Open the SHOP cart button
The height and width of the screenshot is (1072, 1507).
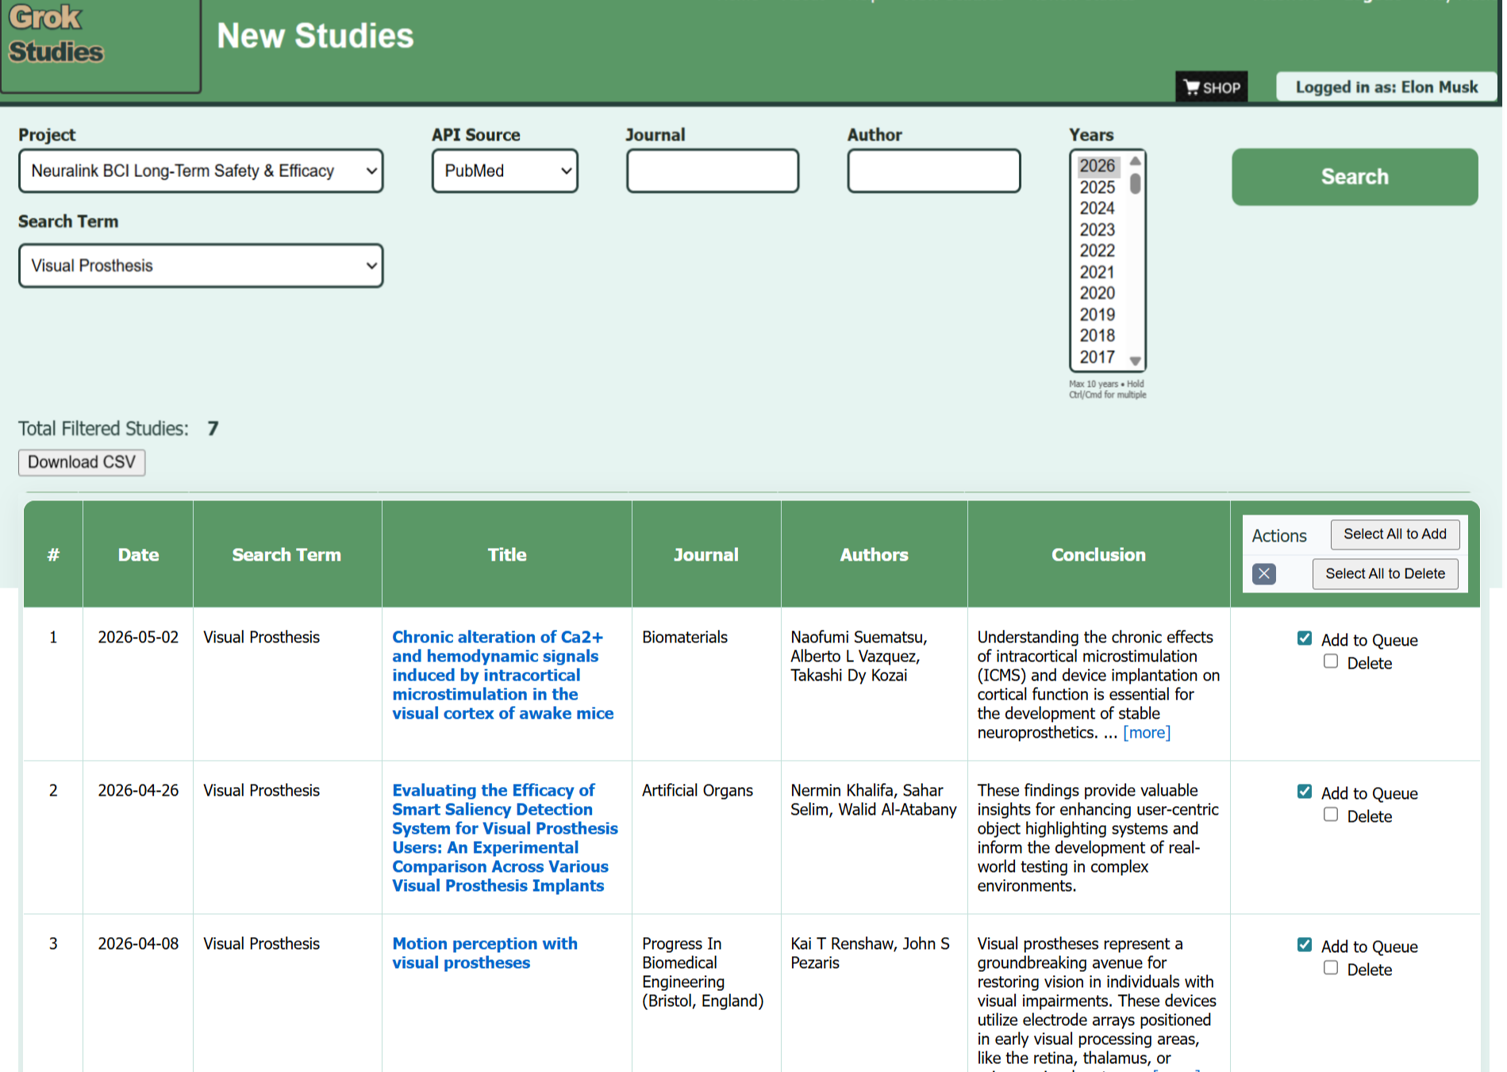[1211, 87]
